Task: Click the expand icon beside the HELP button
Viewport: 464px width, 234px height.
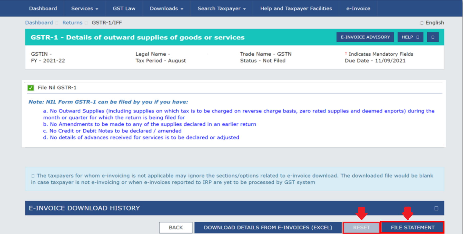Action: tap(433, 37)
